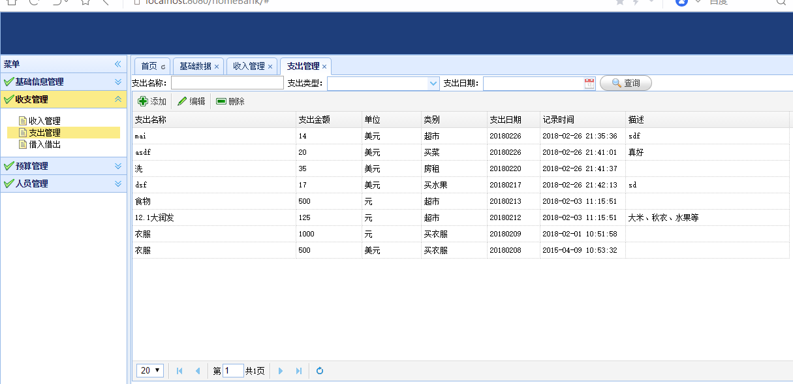Click the 查询 search button
Image resolution: width=793 pixels, height=384 pixels.
point(625,83)
